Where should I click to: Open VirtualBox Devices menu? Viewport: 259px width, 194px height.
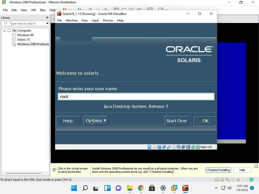coord(108,20)
